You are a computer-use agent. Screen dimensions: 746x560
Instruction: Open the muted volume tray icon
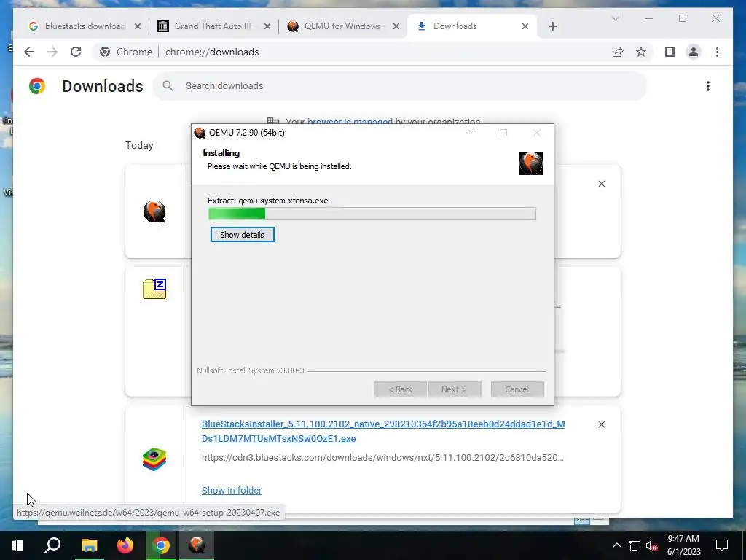(x=651, y=545)
